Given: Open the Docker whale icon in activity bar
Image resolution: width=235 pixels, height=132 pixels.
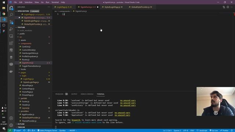Looking at the screenshot, I should (11, 71).
